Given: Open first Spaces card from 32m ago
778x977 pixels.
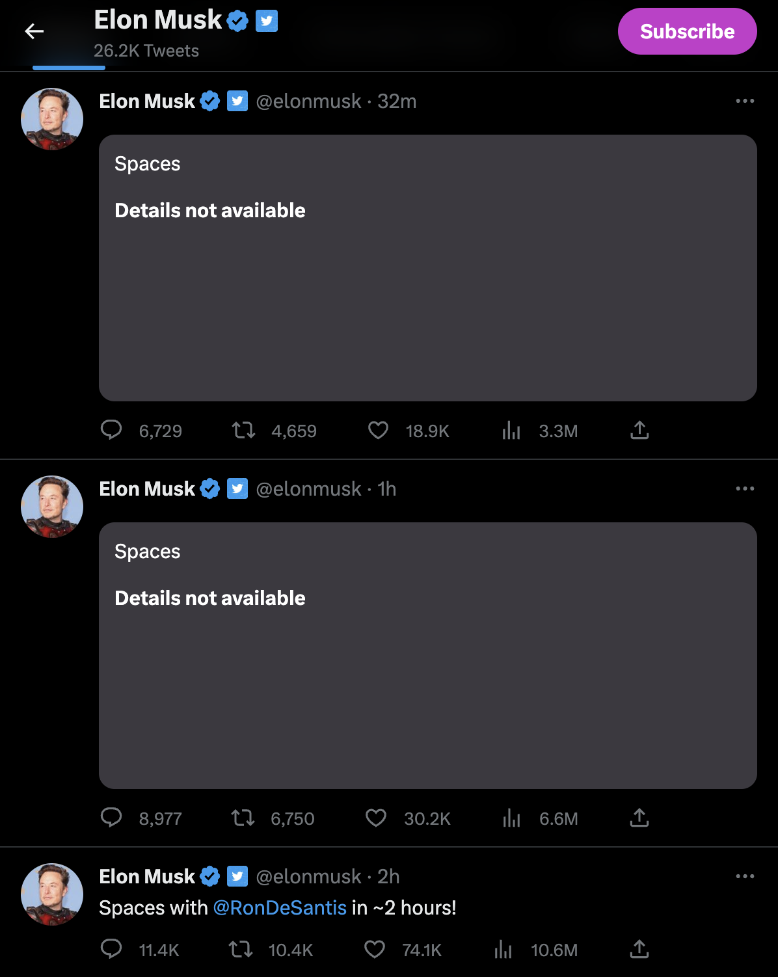Looking at the screenshot, I should click(427, 267).
